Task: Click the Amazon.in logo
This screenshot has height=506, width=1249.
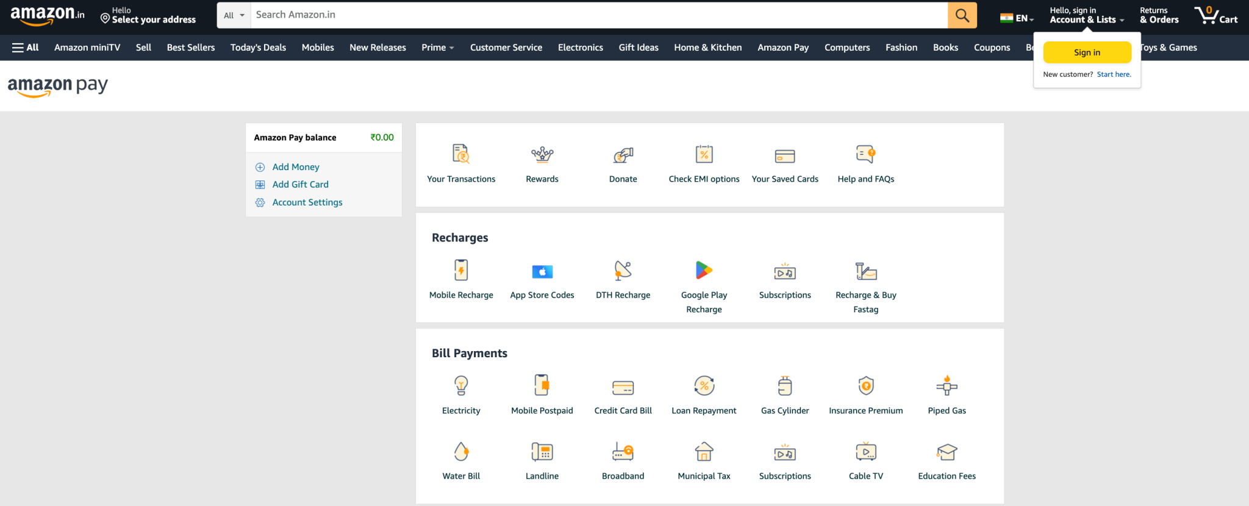Action: 47,15
